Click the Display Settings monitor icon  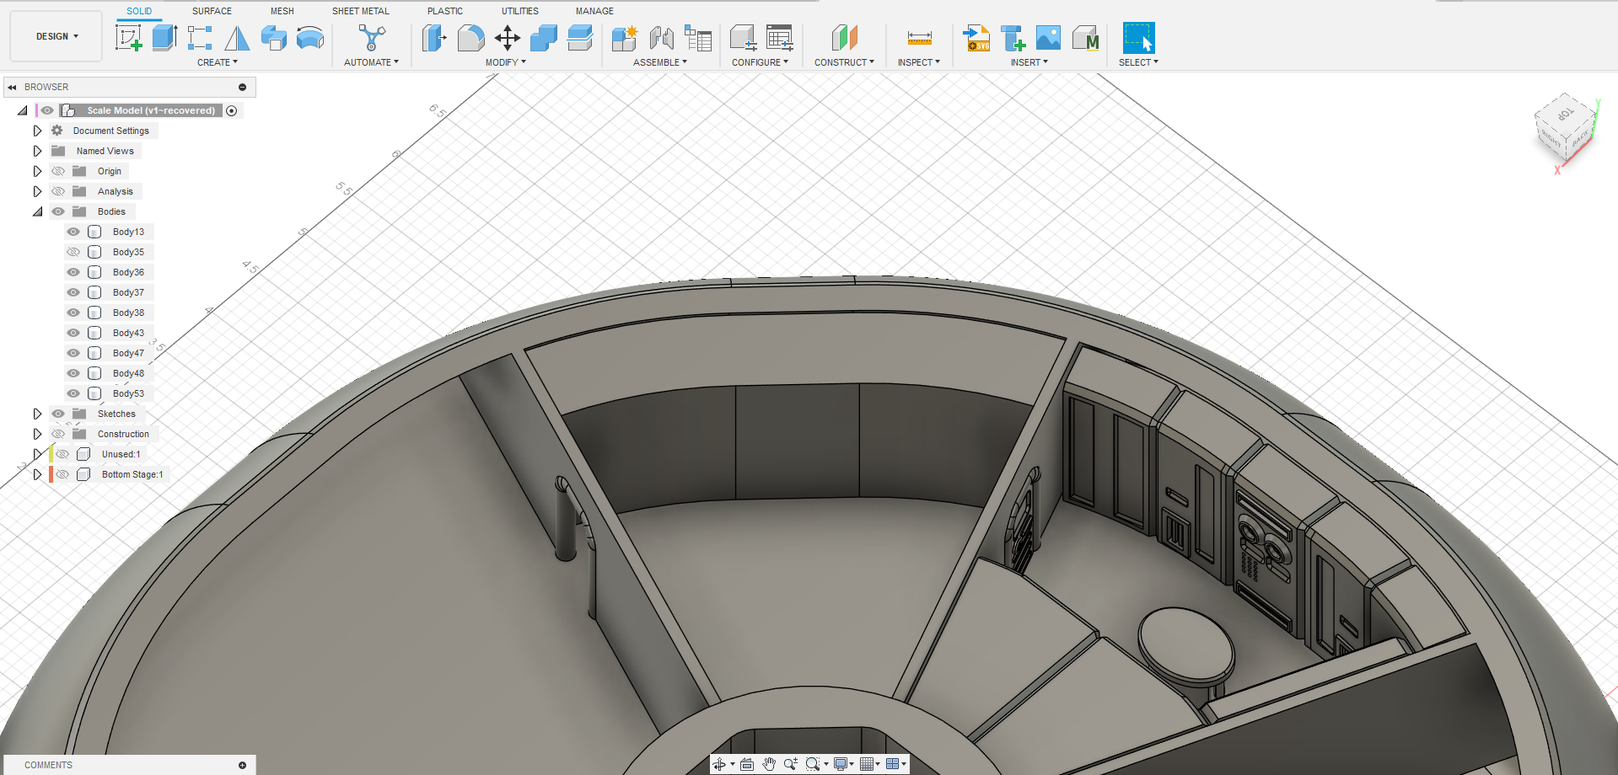point(841,764)
